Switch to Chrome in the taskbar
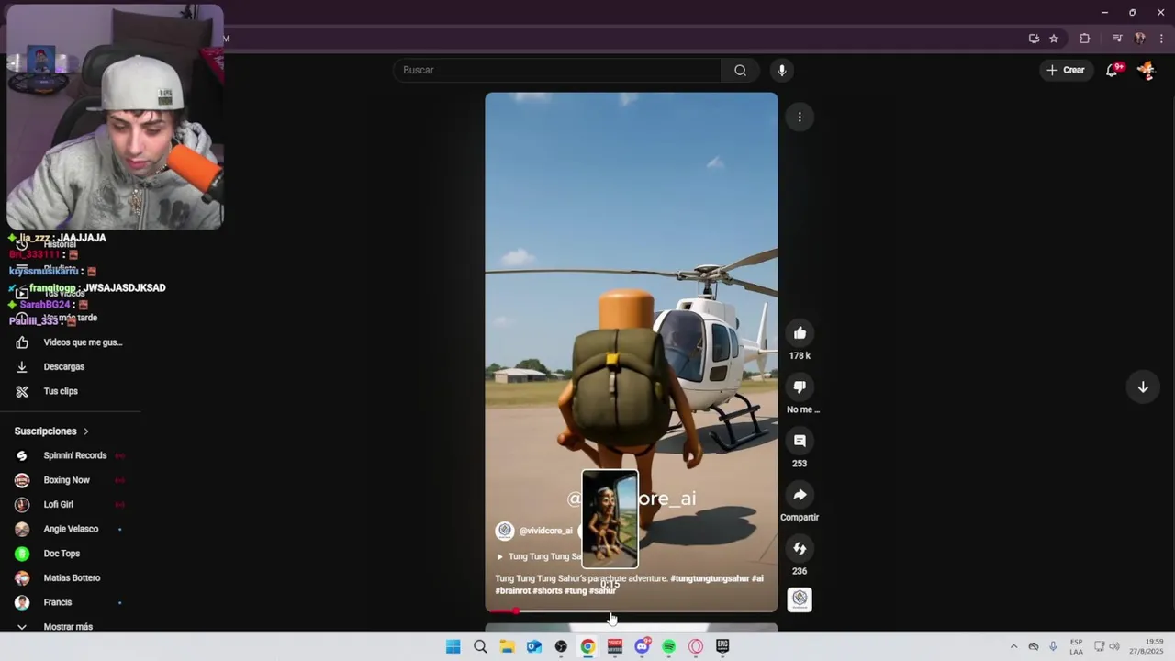Viewport: 1175px width, 661px height. (587, 646)
